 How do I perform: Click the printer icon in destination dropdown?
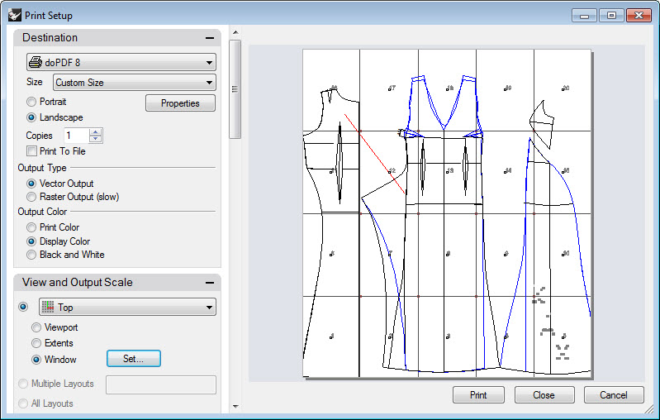click(x=36, y=62)
